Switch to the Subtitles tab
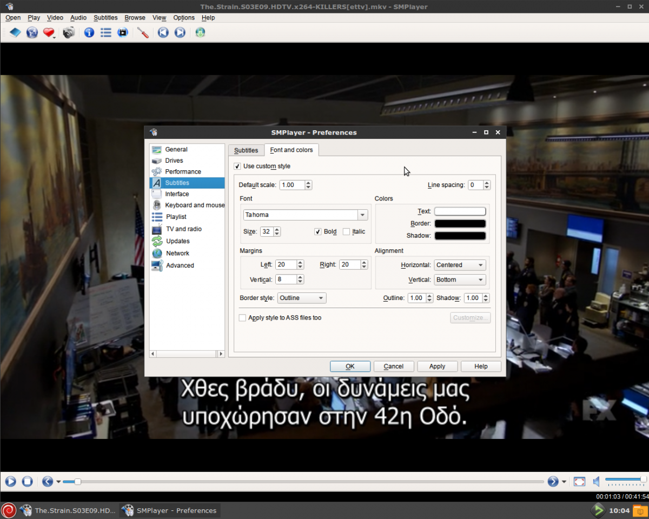Image resolution: width=649 pixels, height=519 pixels. pyautogui.click(x=246, y=150)
